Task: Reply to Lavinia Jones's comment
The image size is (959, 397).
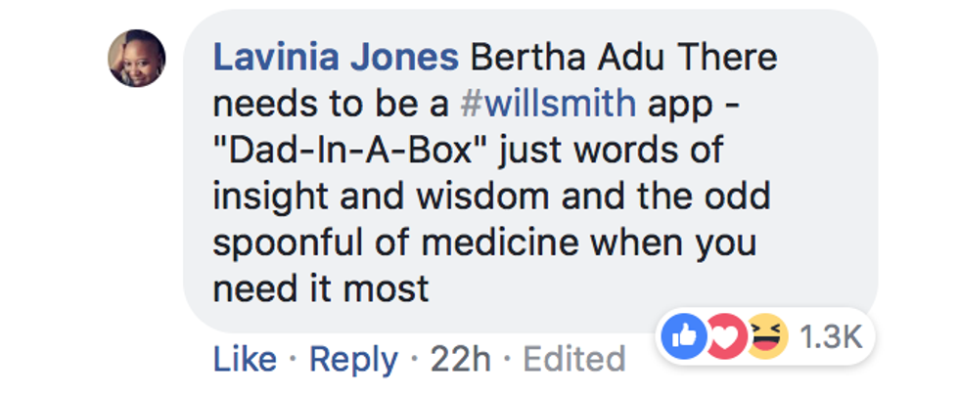Action: pos(353,359)
